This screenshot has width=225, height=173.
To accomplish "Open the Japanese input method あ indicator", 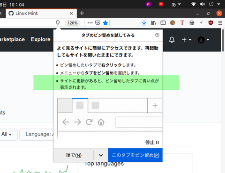I will tap(176, 4).
